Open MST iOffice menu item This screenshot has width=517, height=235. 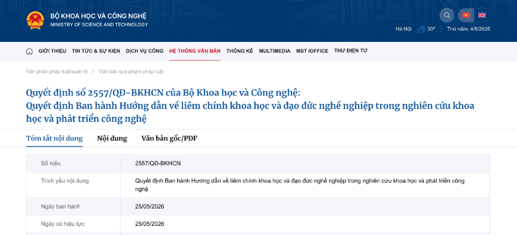click(312, 51)
